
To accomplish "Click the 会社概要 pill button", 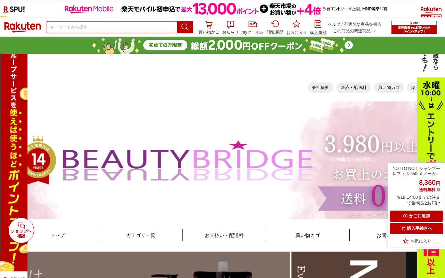I will click(321, 88).
